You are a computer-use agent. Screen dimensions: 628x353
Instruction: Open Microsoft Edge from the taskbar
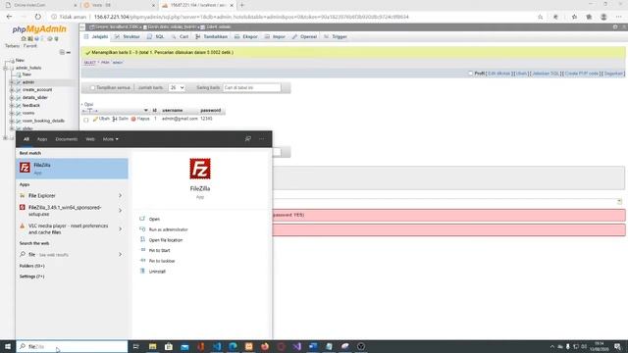[x=233, y=346]
